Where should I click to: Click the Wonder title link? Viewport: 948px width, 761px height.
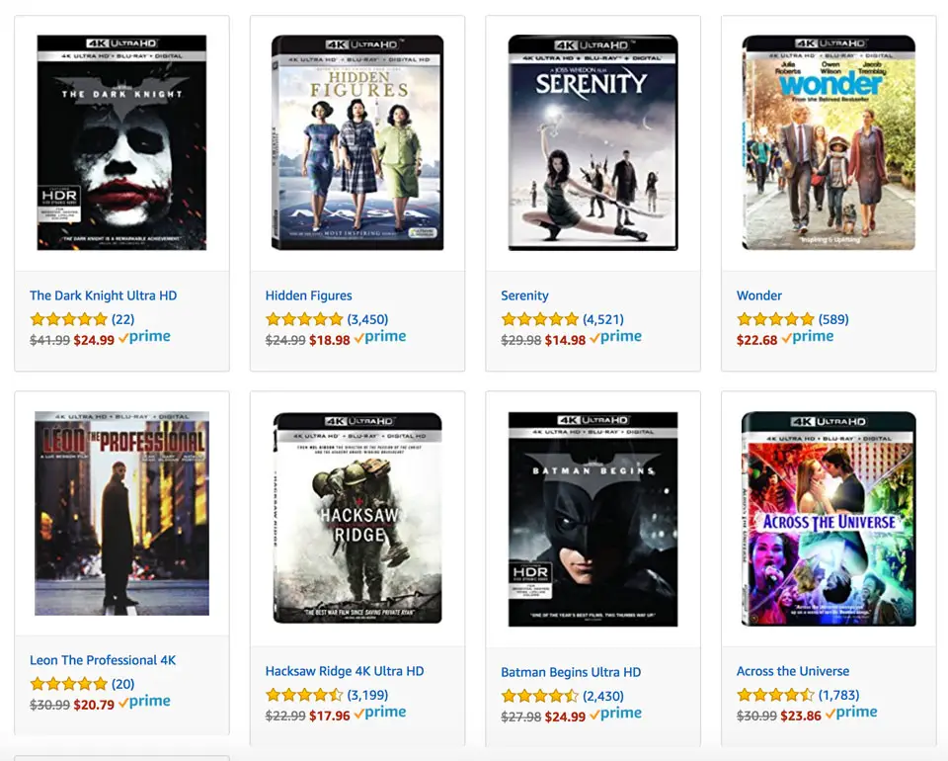tap(758, 296)
